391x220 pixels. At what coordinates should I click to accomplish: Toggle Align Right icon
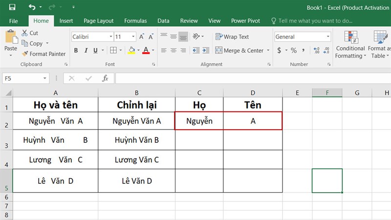pyautogui.click(x=183, y=50)
